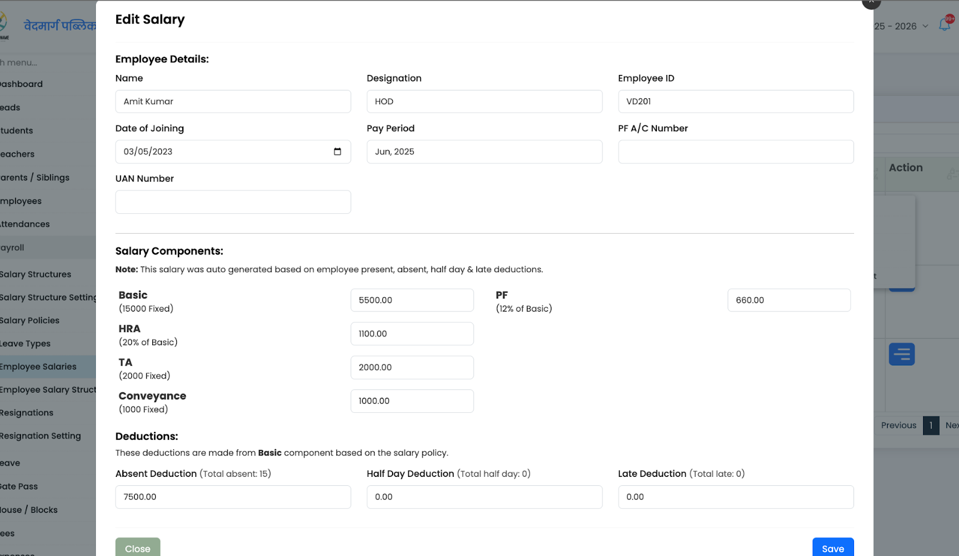Open the calendar picker in Date of Joining
Image resolution: width=959 pixels, height=556 pixels.
point(339,152)
